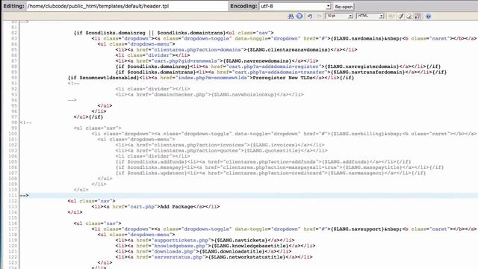The width and height of the screenshot is (478, 269).
Task: Click 'Preregister New TLDs' text on line 90
Action: [x=282, y=78]
